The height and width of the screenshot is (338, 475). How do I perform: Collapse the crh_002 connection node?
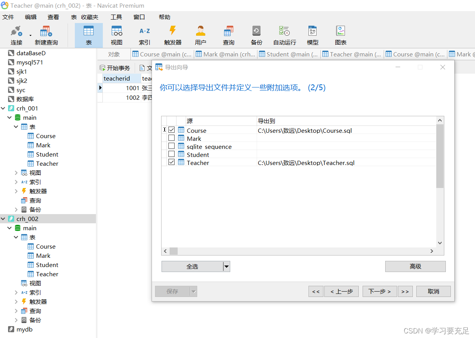point(3,219)
